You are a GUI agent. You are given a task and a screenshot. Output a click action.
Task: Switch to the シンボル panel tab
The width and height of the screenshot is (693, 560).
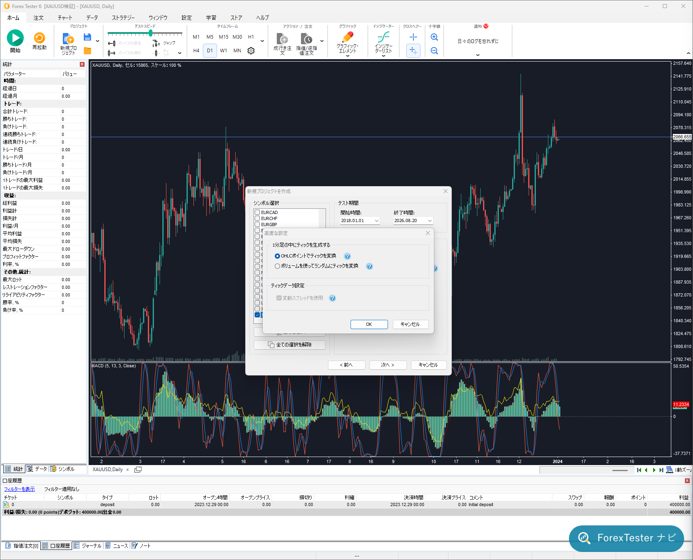click(x=62, y=469)
